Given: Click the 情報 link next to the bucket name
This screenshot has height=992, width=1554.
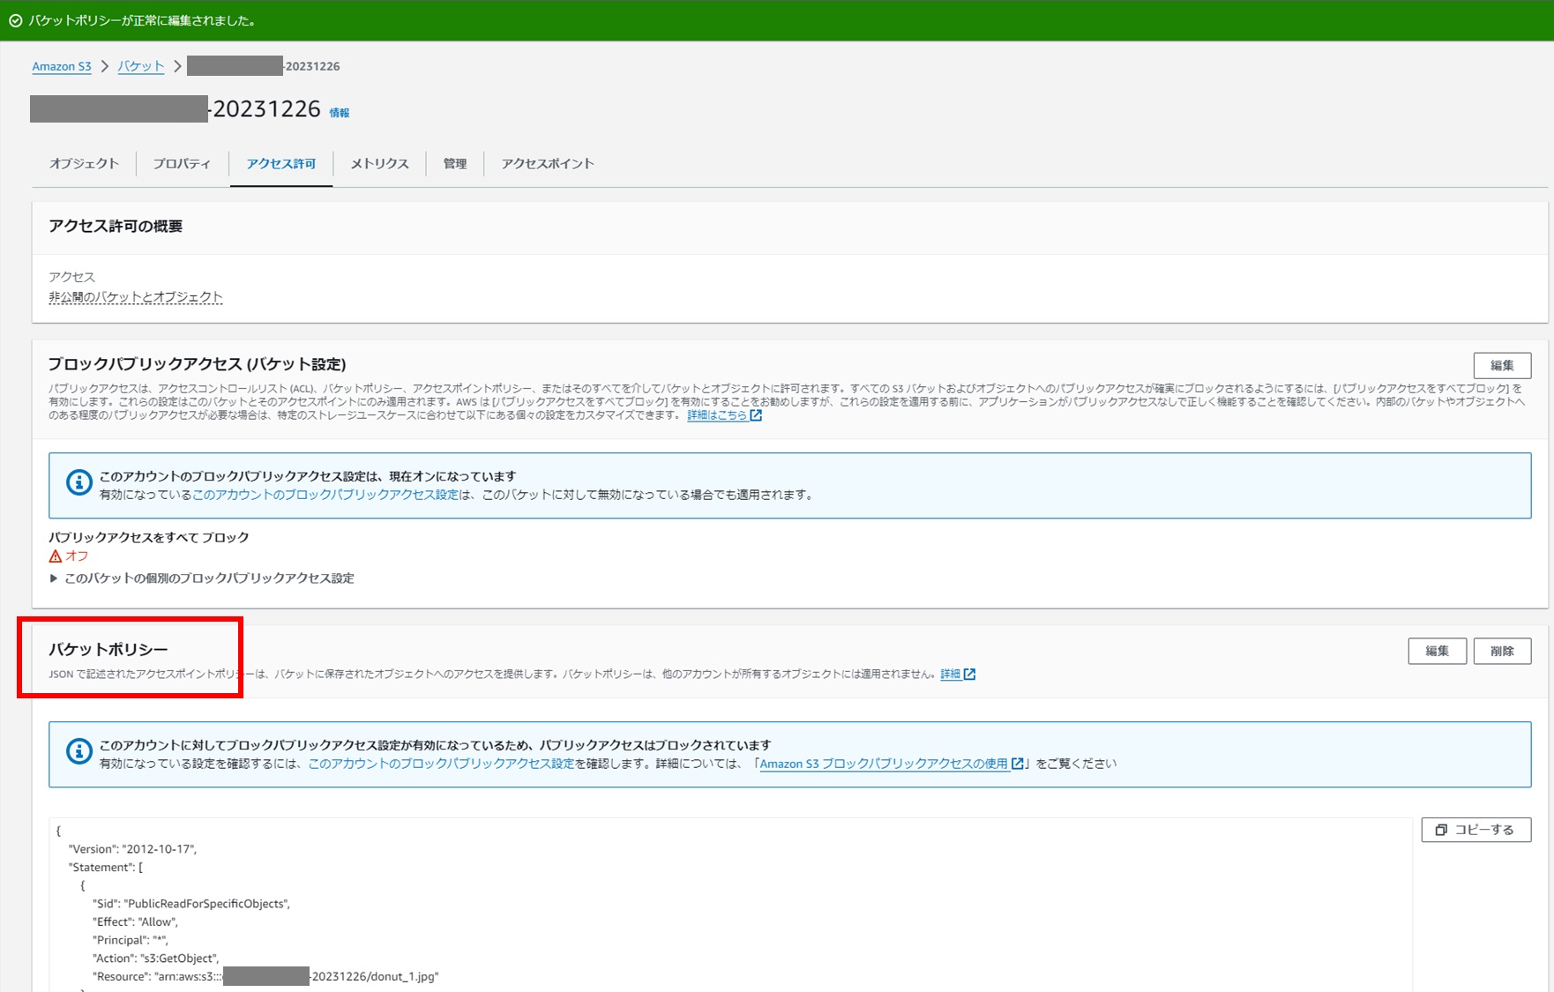Looking at the screenshot, I should (x=339, y=112).
